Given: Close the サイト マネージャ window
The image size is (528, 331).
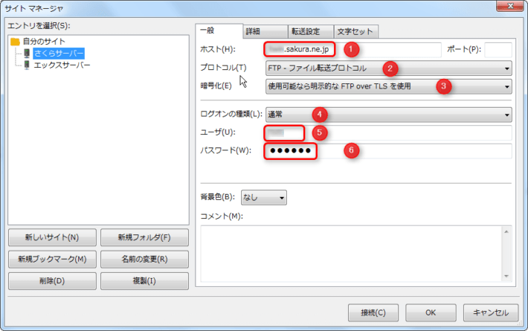Looking at the screenshot, I should (x=510, y=6).
